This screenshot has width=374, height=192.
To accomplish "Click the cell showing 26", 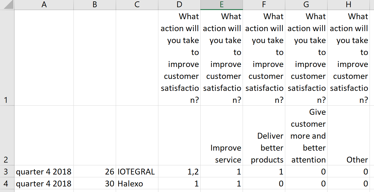I will point(95,171).
